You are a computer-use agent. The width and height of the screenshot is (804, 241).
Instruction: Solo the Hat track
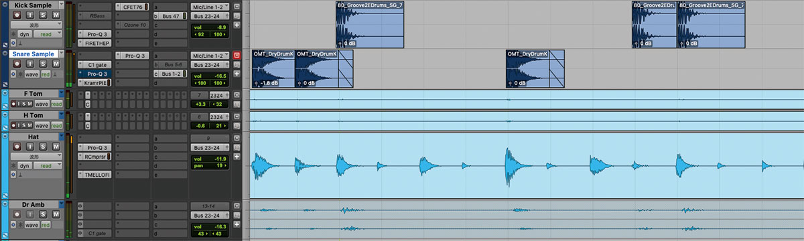tap(43, 147)
